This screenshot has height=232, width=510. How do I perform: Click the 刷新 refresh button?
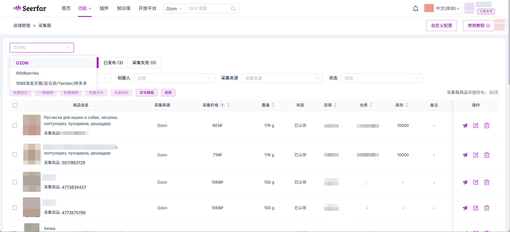(x=168, y=93)
